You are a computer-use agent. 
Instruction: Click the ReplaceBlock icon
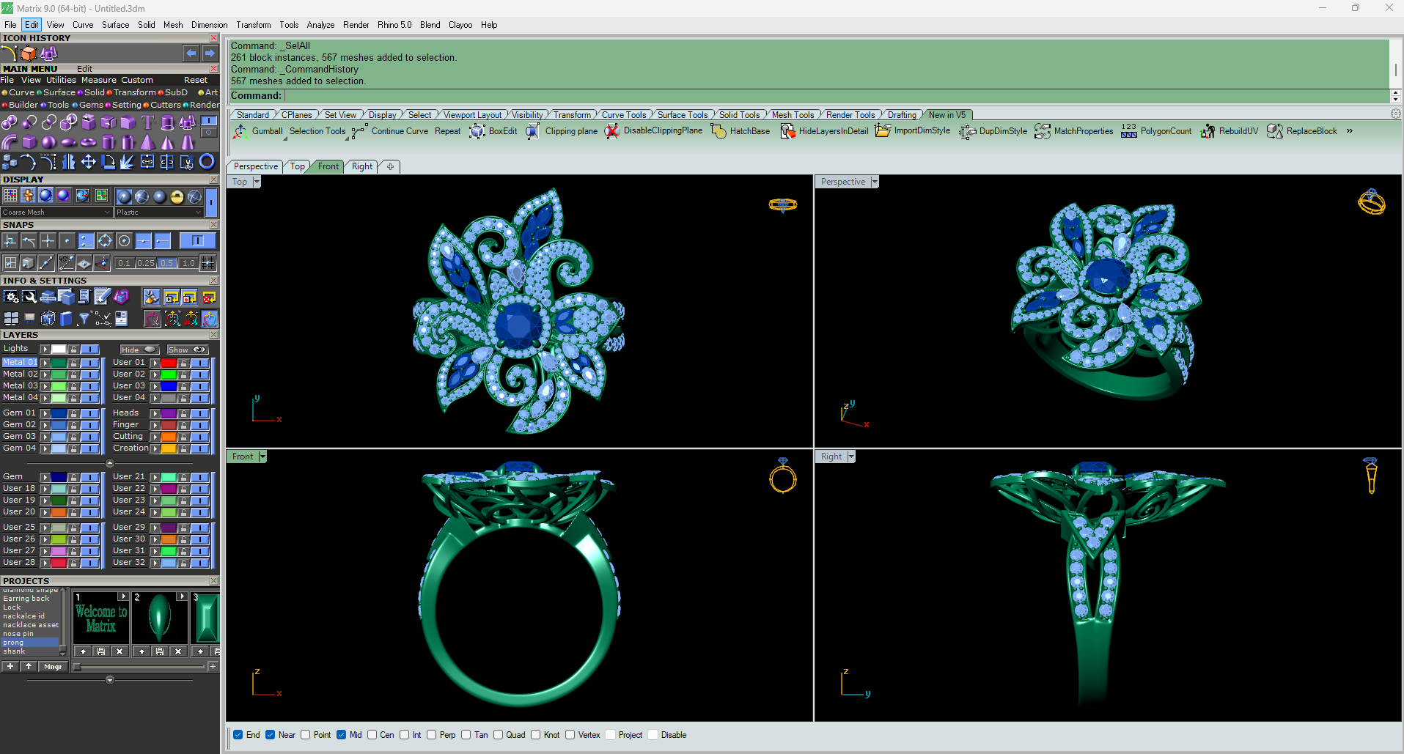(1275, 131)
